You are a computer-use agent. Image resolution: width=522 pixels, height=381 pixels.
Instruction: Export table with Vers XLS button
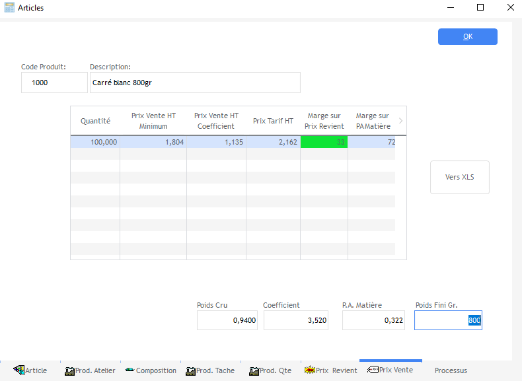pyautogui.click(x=459, y=177)
